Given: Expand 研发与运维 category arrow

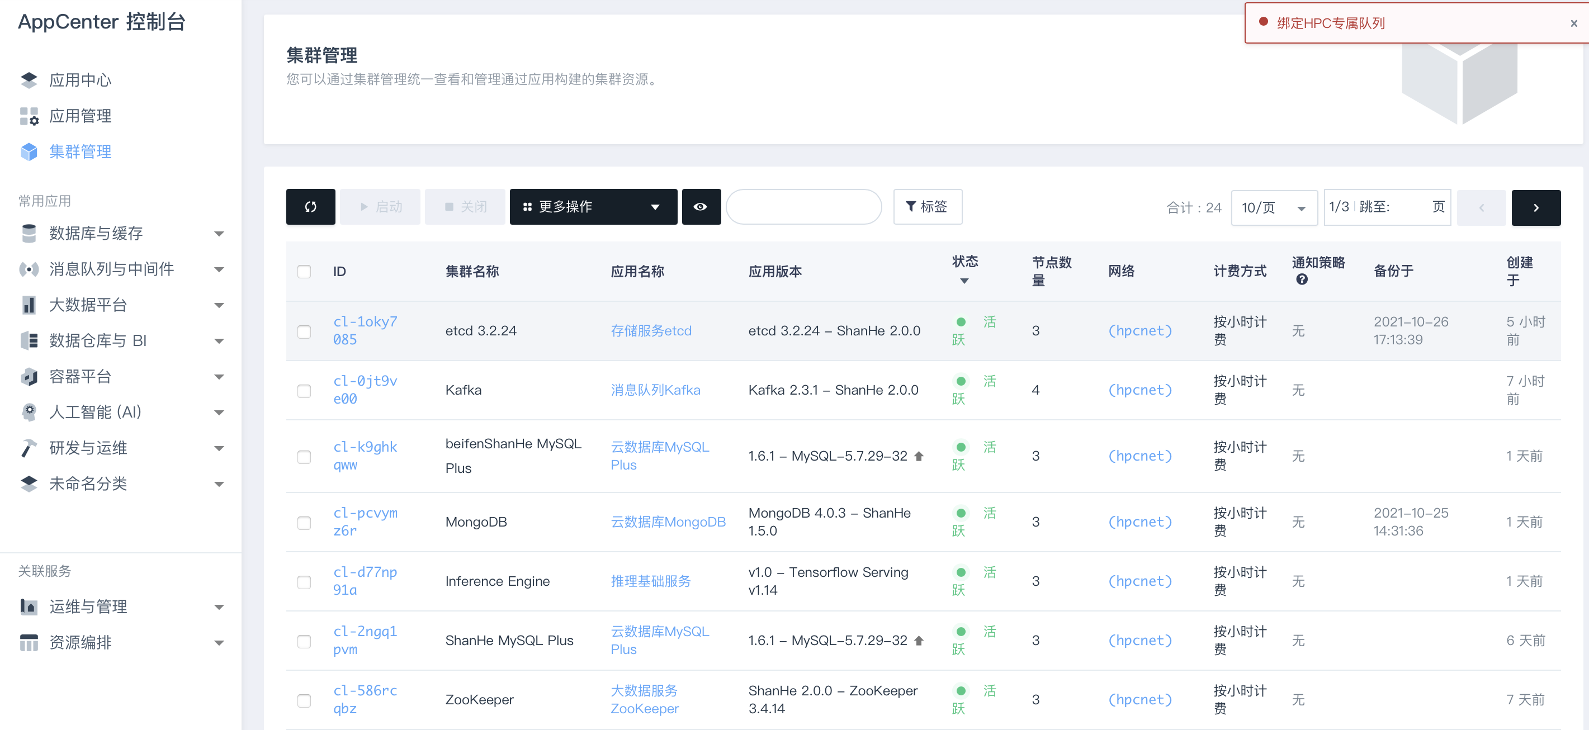Looking at the screenshot, I should [219, 448].
